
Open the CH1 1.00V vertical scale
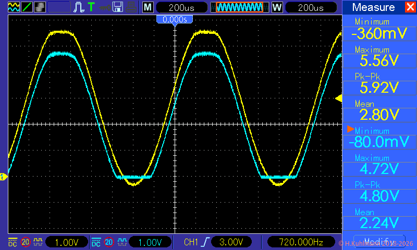[67, 242]
